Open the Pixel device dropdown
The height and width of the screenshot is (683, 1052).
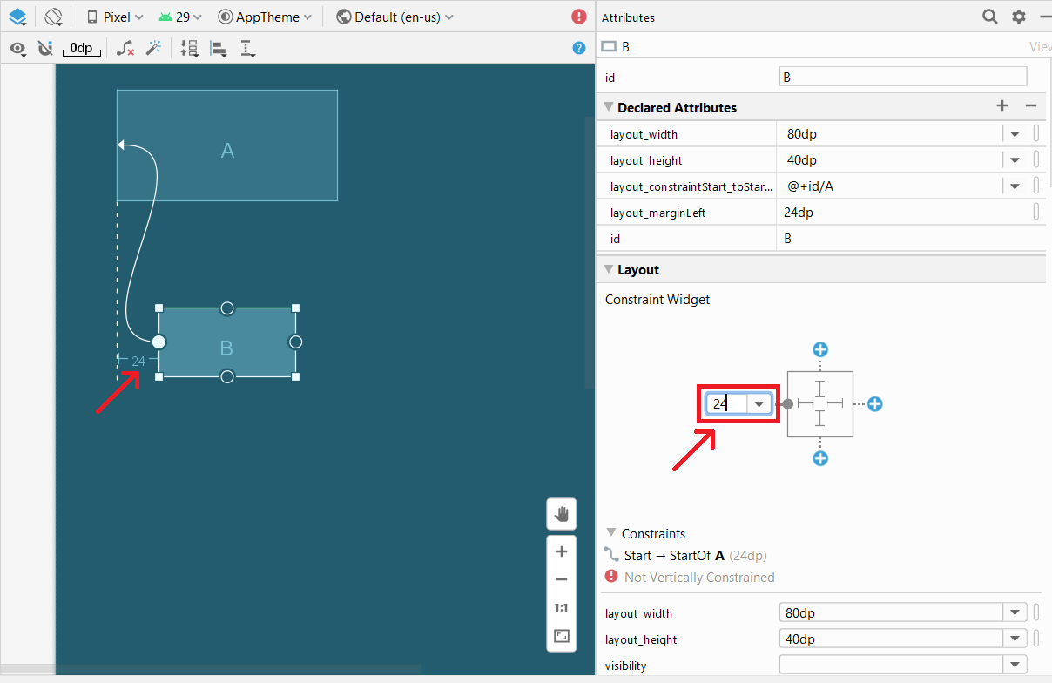click(x=115, y=17)
